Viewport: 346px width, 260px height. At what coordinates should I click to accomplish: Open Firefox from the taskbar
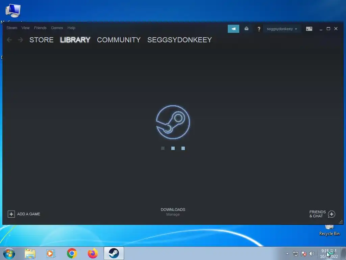(93, 253)
